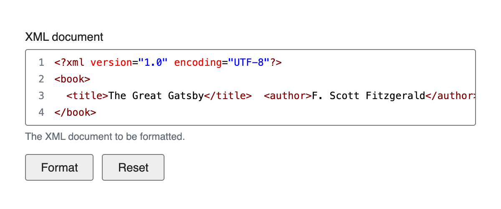Select line number 4 in gutter

tap(41, 112)
